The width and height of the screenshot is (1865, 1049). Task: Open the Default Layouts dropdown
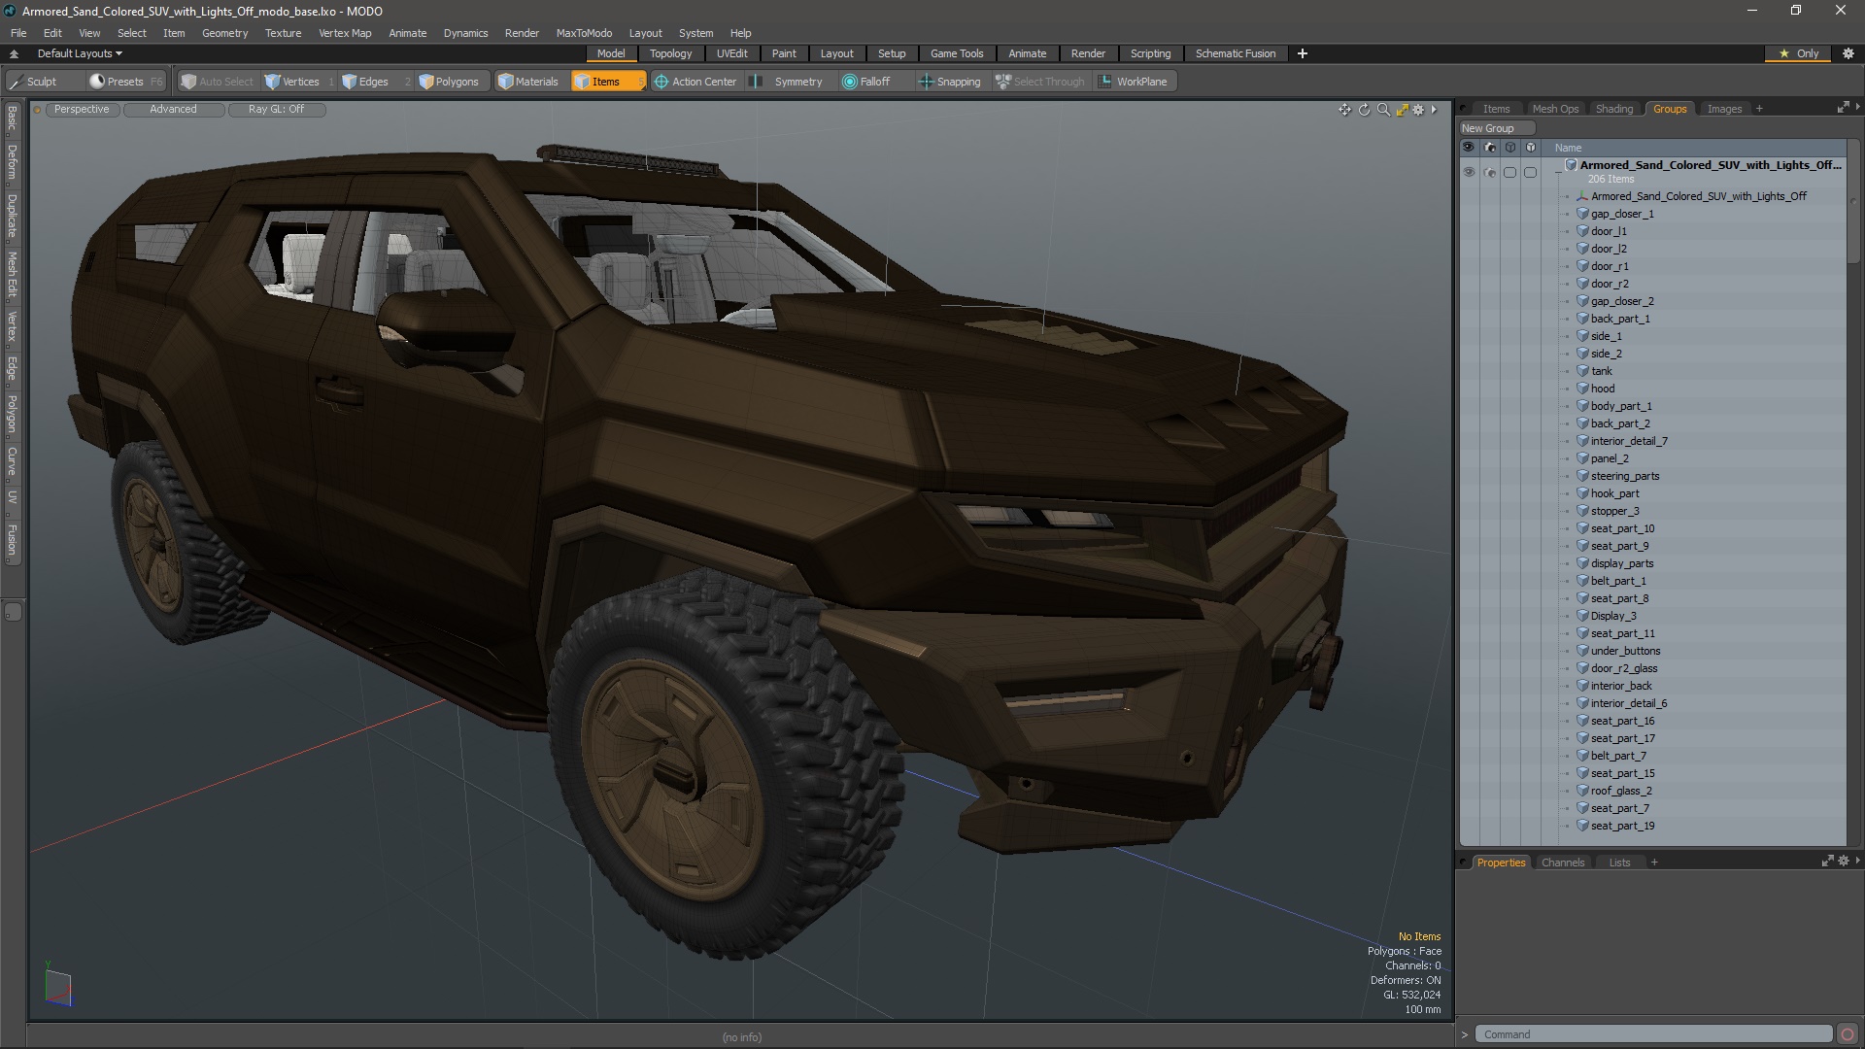[78, 53]
